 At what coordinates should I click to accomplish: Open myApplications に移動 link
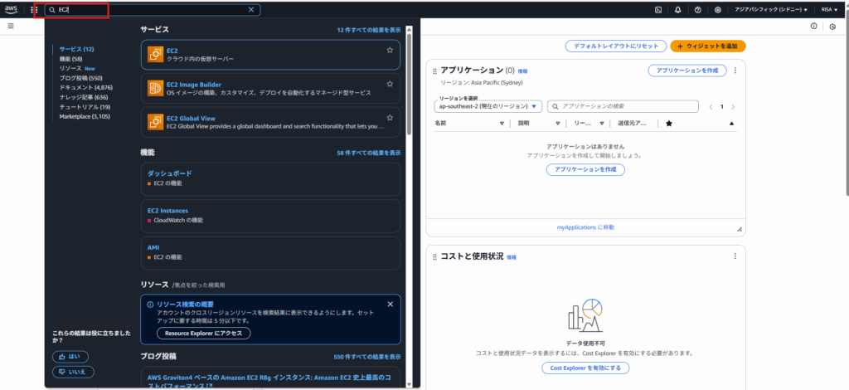click(585, 227)
